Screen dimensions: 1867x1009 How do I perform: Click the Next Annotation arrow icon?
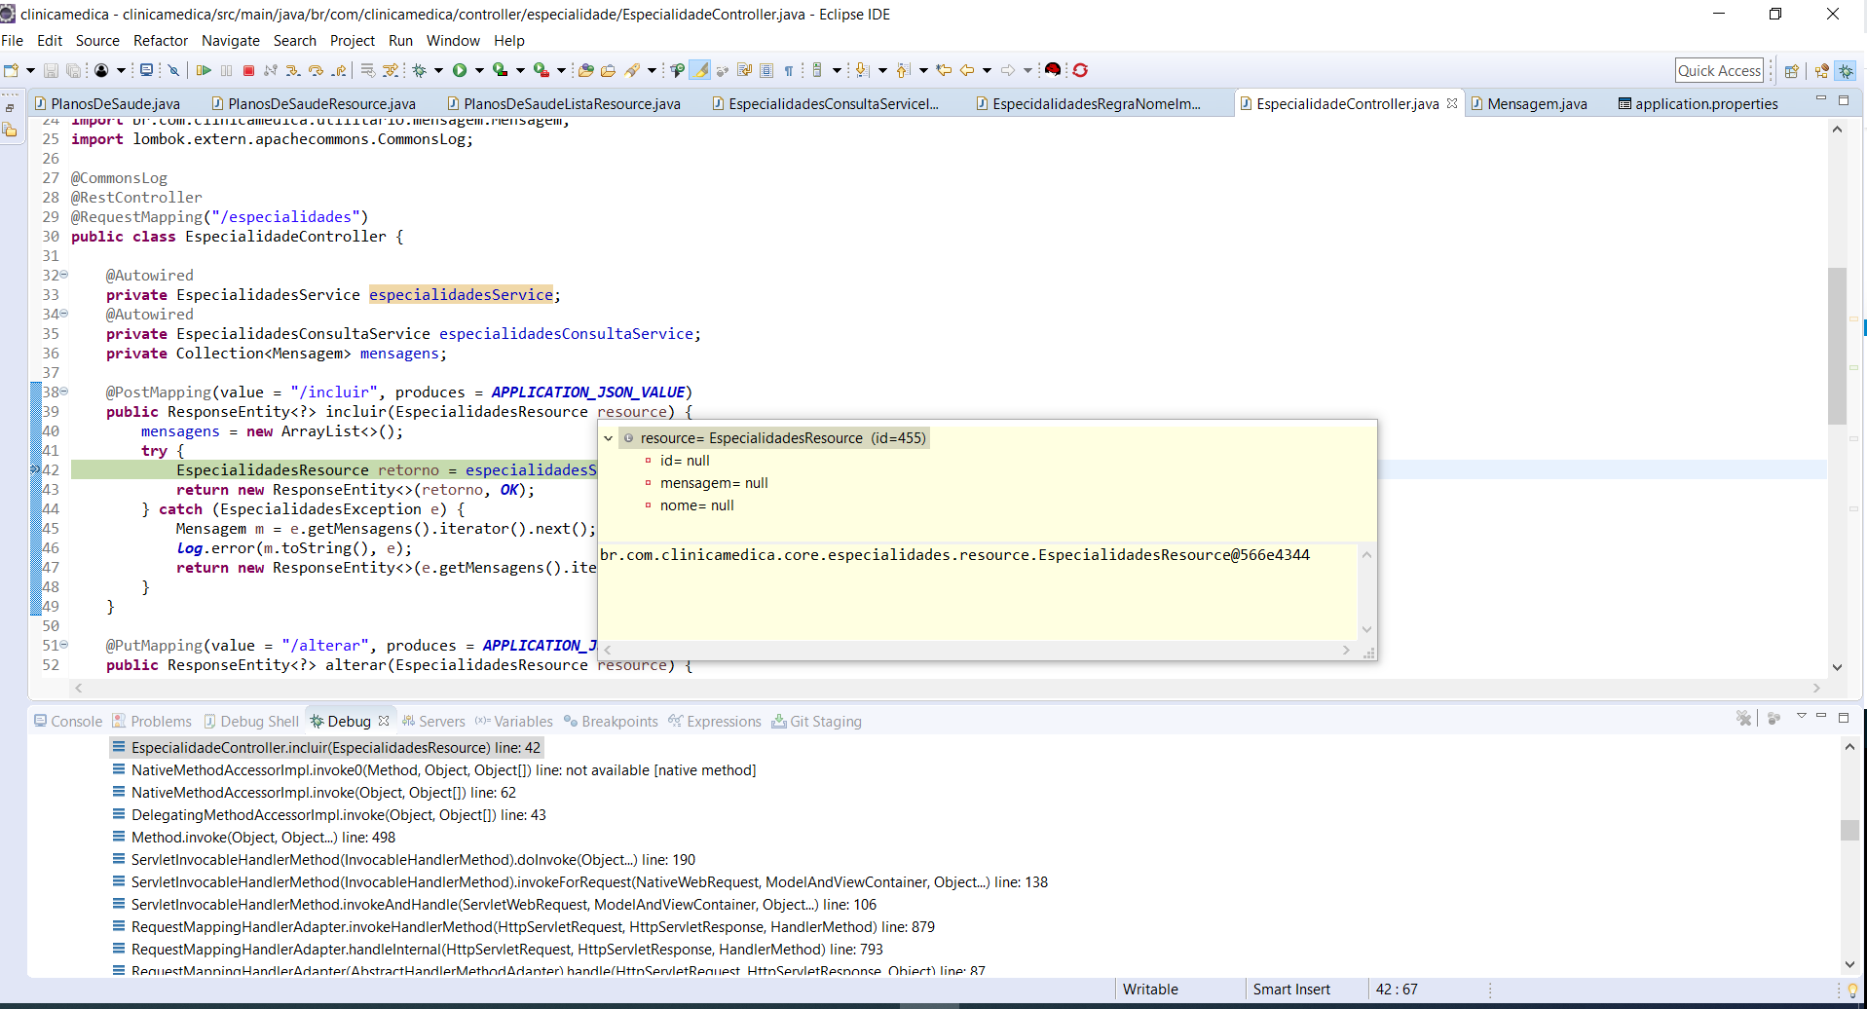862,70
